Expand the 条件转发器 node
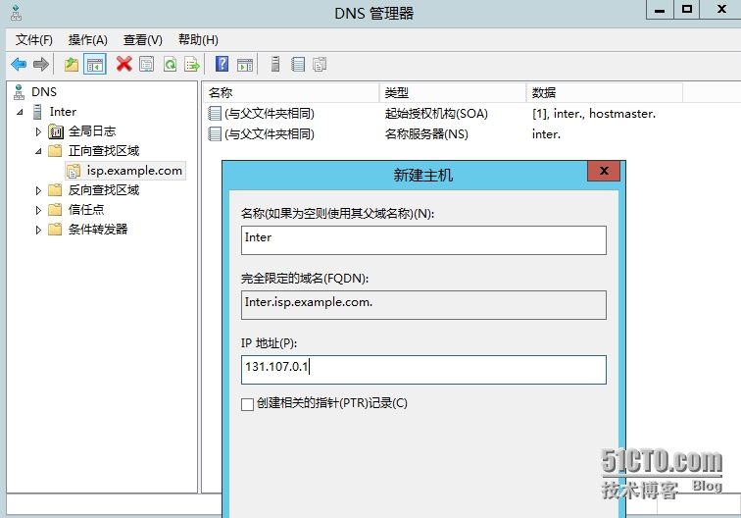Image resolution: width=741 pixels, height=518 pixels. 38,230
